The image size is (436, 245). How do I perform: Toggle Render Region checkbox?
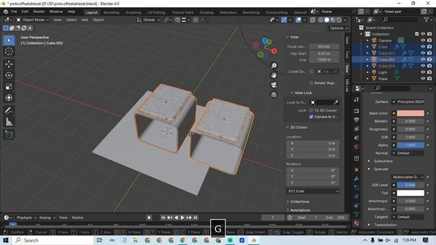[x=311, y=83]
